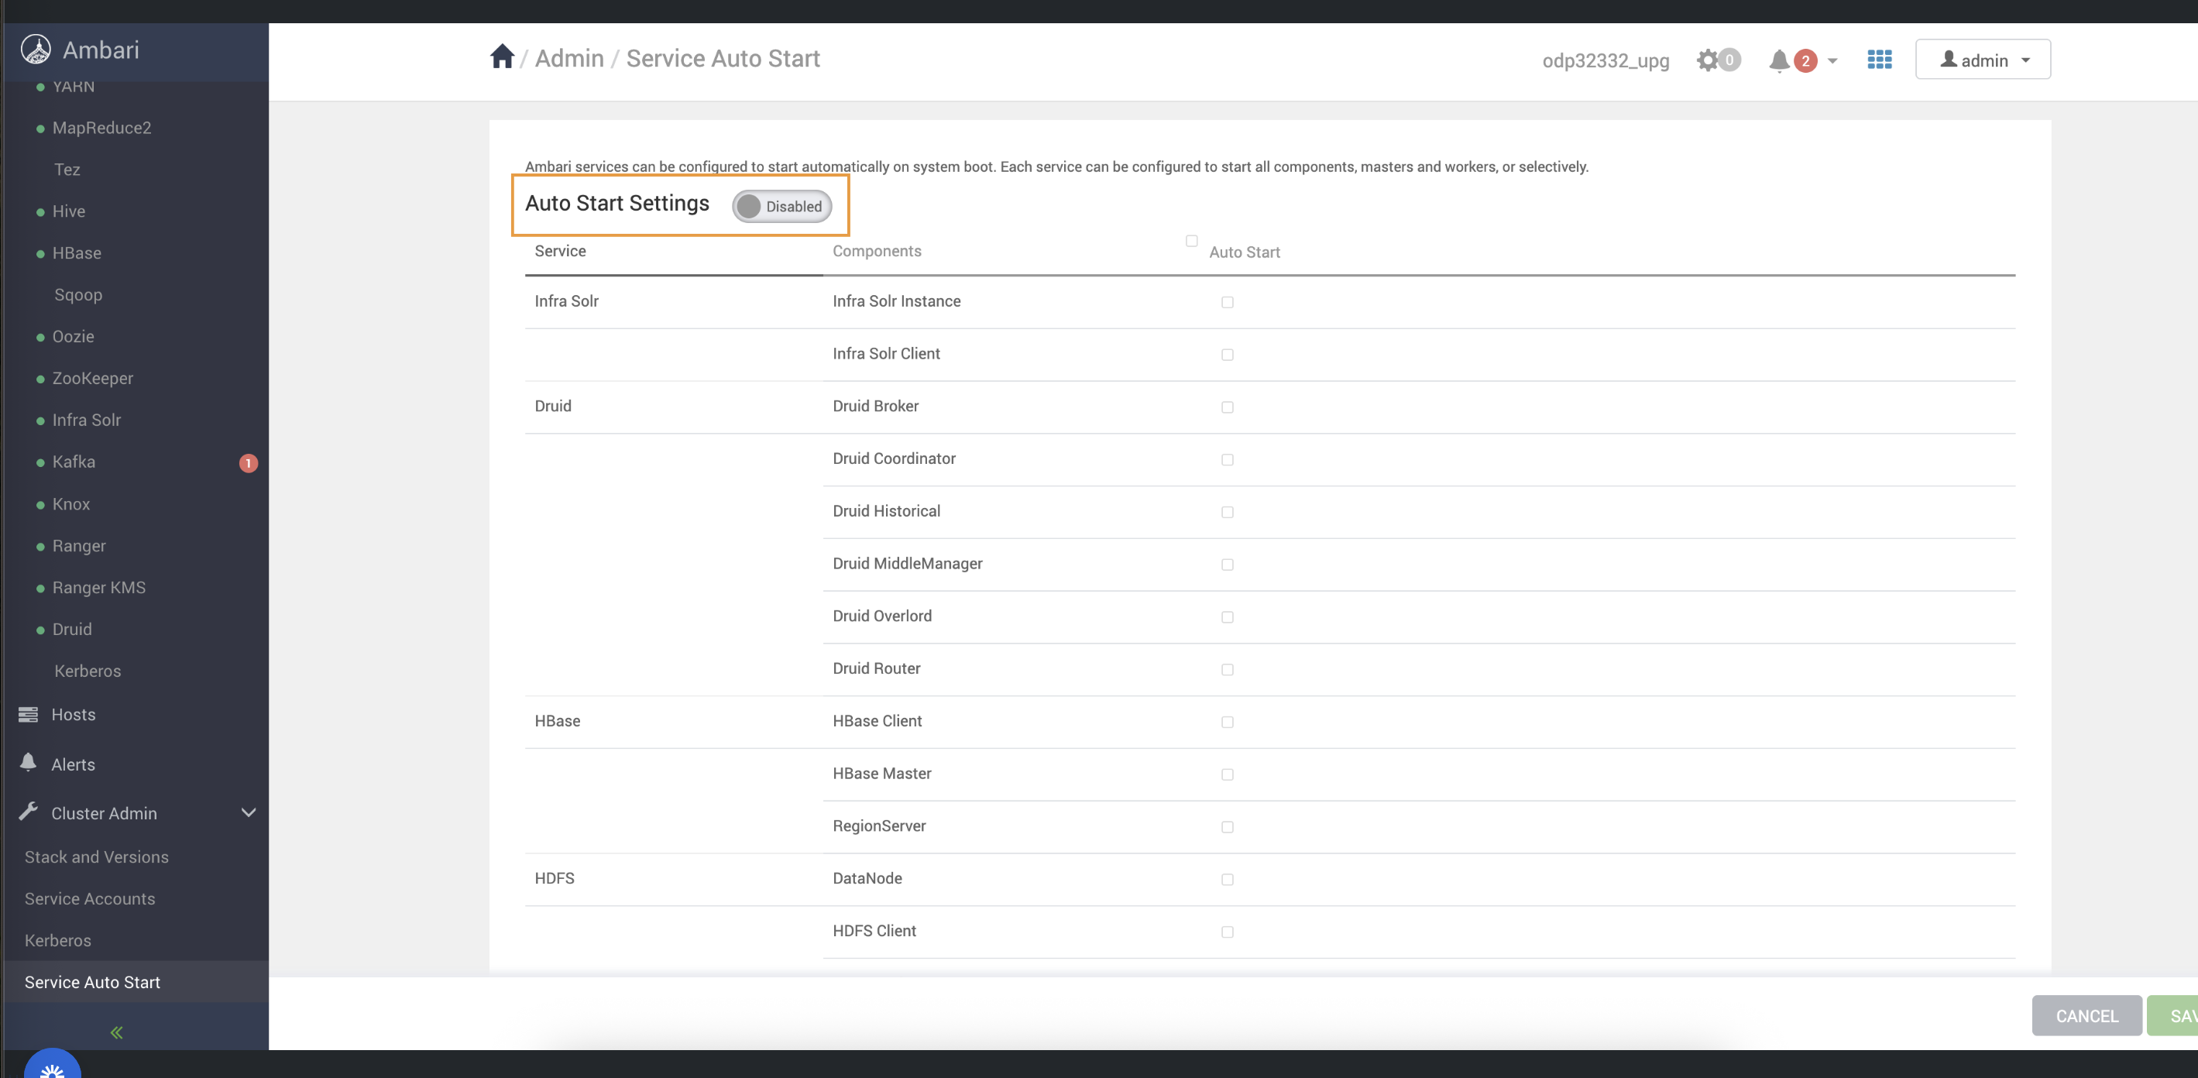Toggle the Auto Start Settings switch
Viewport: 2198px width, 1078px height.
click(x=781, y=207)
